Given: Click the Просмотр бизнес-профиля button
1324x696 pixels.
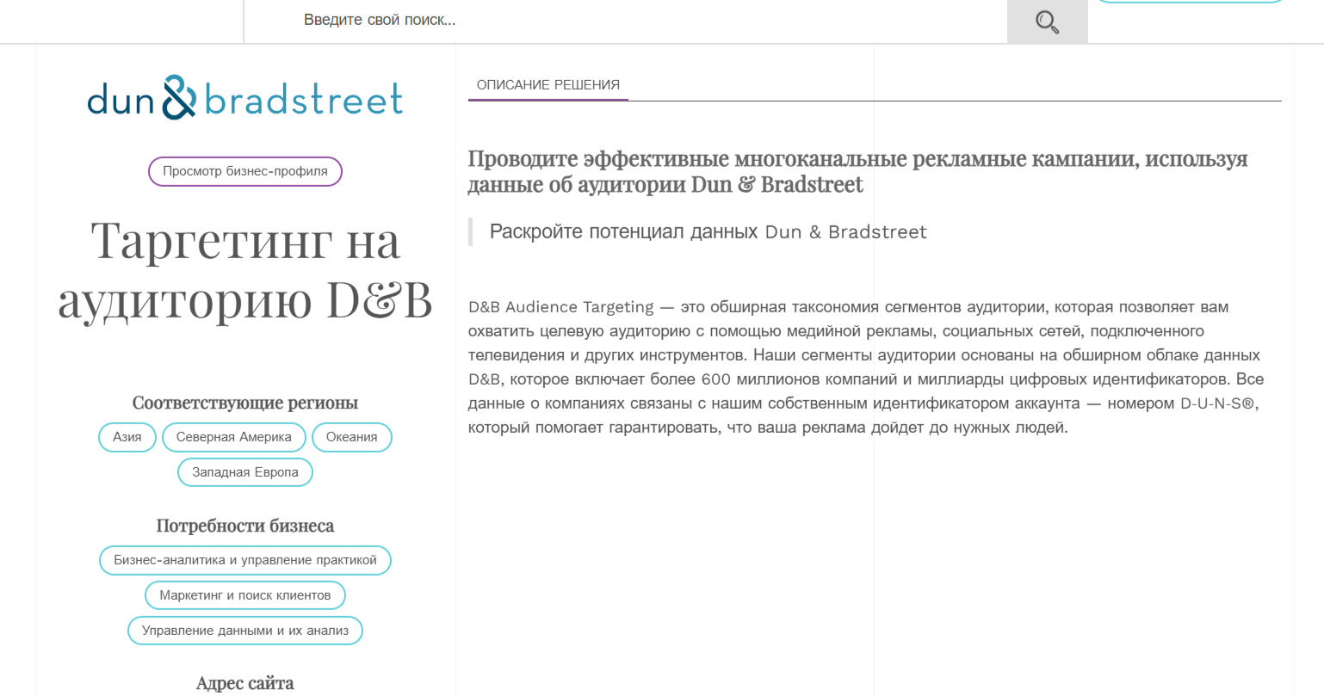Looking at the screenshot, I should (x=244, y=171).
